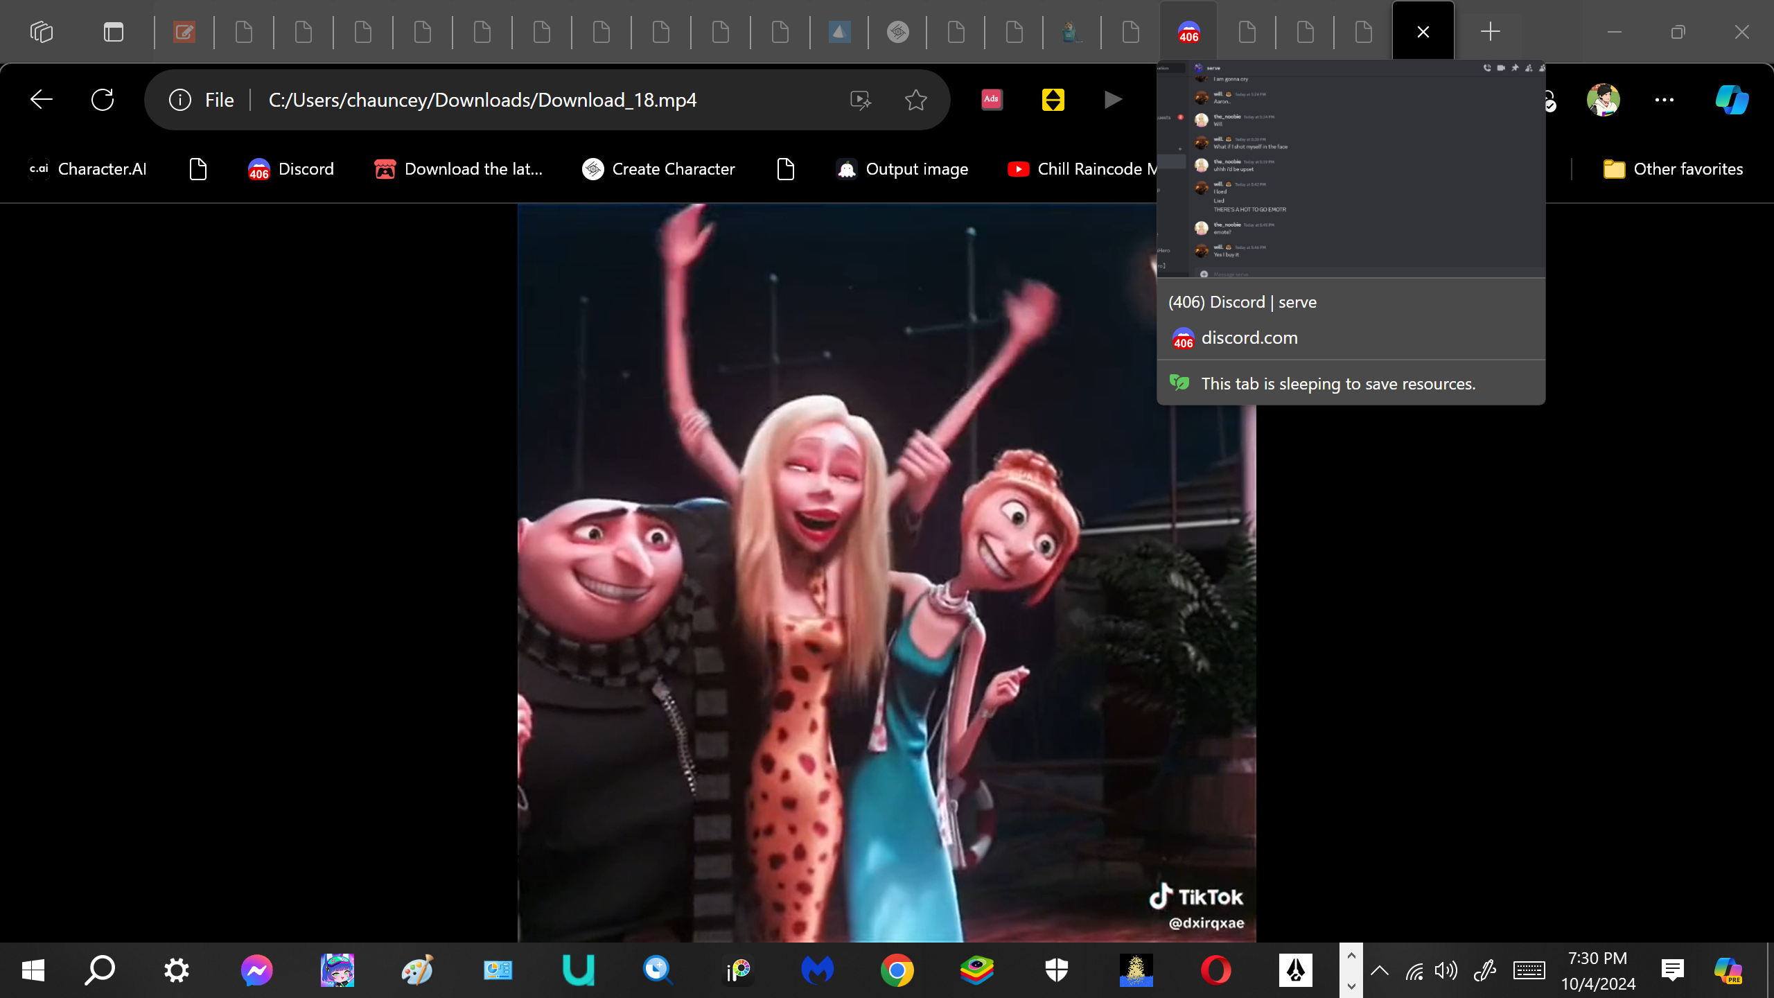The height and width of the screenshot is (998, 1774).
Task: Open Copilot PRE icon in taskbar corner
Action: tap(1728, 970)
